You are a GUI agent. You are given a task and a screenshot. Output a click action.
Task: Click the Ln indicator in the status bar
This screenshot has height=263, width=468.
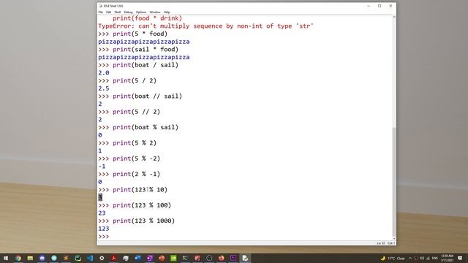[x=380, y=243]
